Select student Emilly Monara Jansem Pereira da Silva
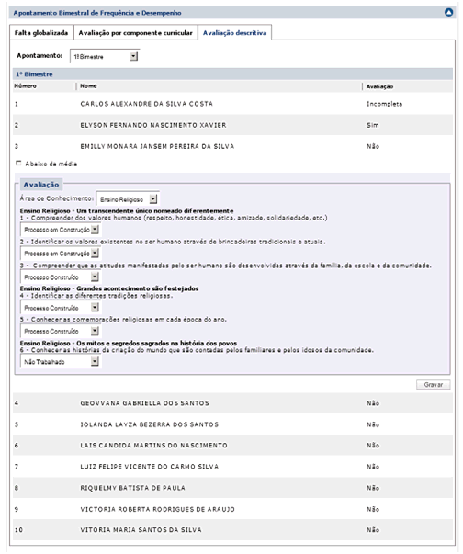 tap(157, 146)
